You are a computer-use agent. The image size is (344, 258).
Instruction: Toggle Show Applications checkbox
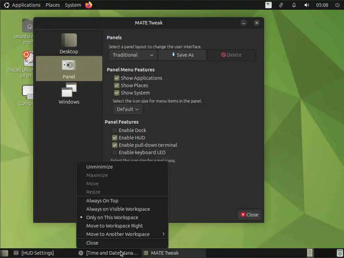click(117, 78)
